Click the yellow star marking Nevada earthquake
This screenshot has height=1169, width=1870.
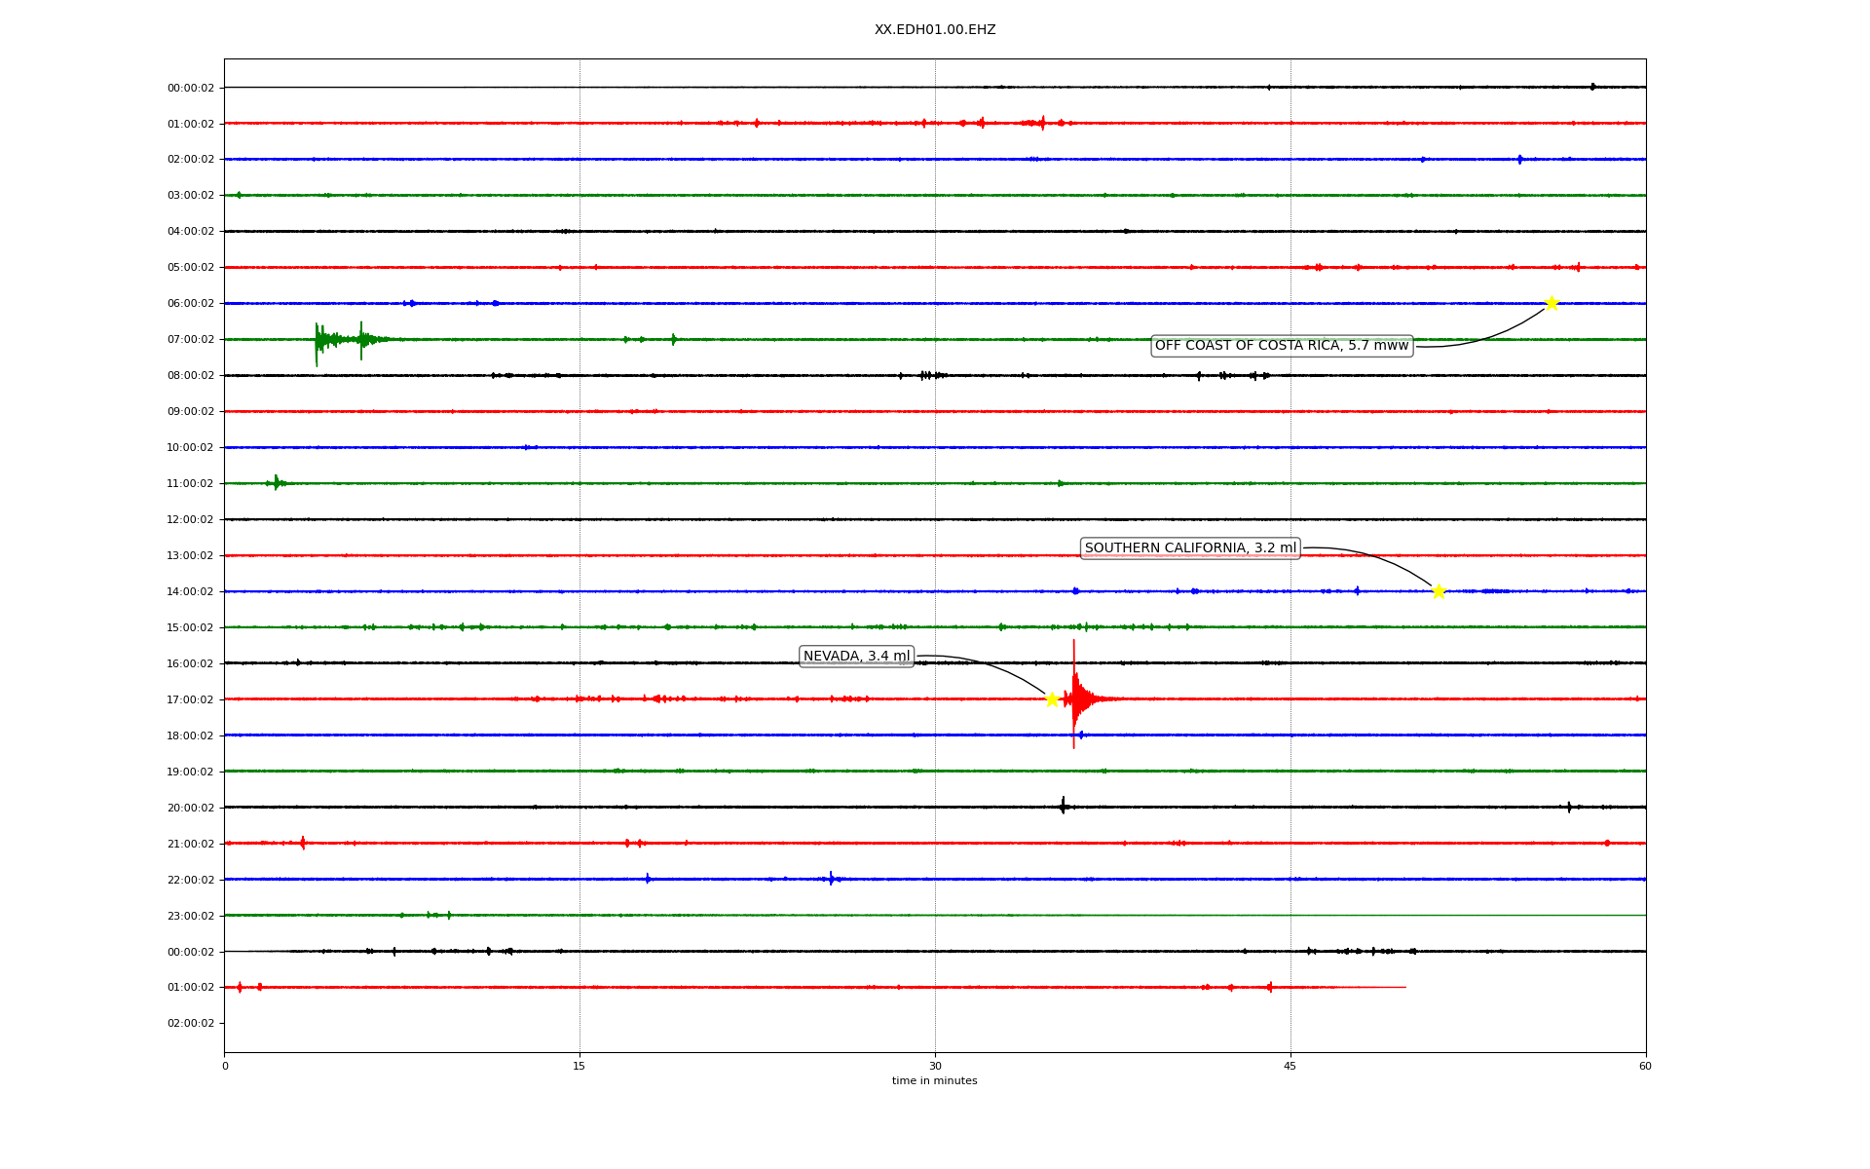point(1052,699)
